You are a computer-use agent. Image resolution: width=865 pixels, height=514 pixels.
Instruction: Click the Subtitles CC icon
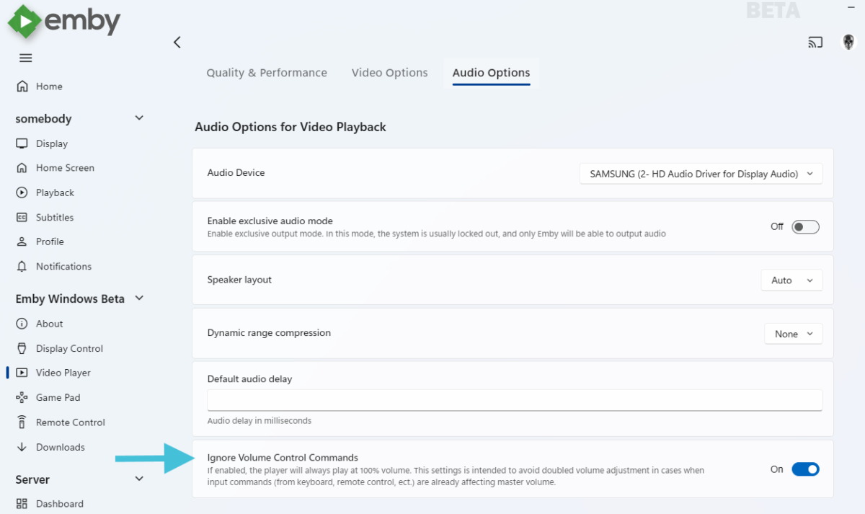pos(22,217)
